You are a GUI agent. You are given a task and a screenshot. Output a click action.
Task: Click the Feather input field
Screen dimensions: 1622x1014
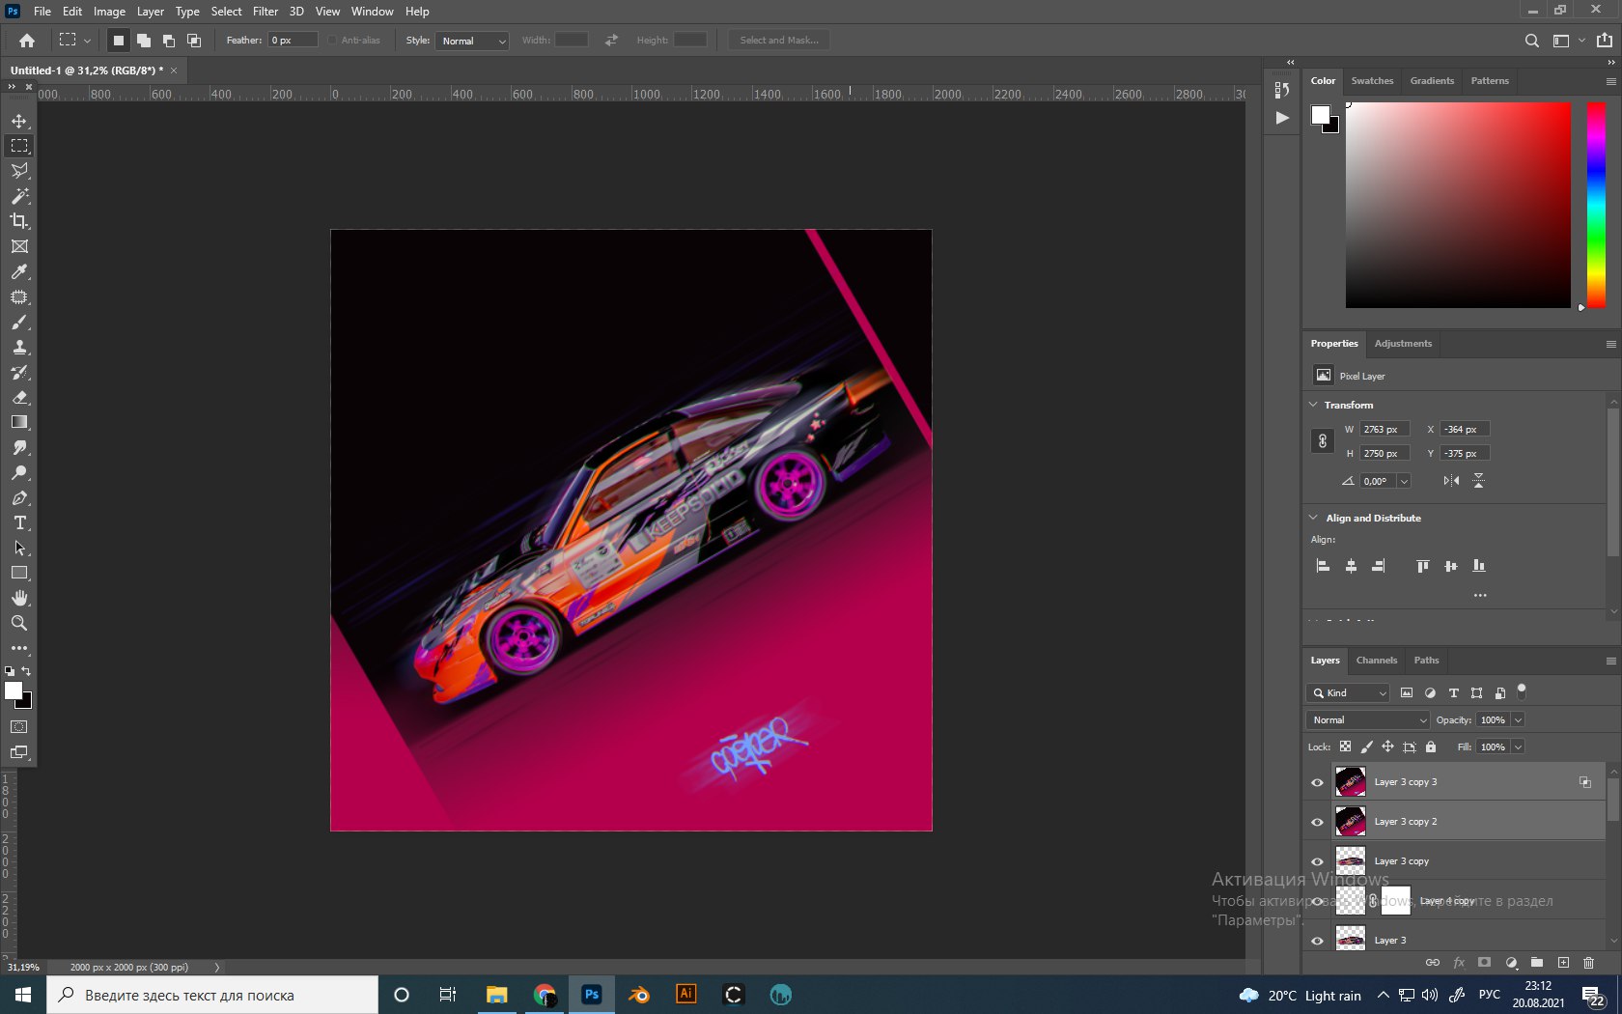click(x=293, y=41)
